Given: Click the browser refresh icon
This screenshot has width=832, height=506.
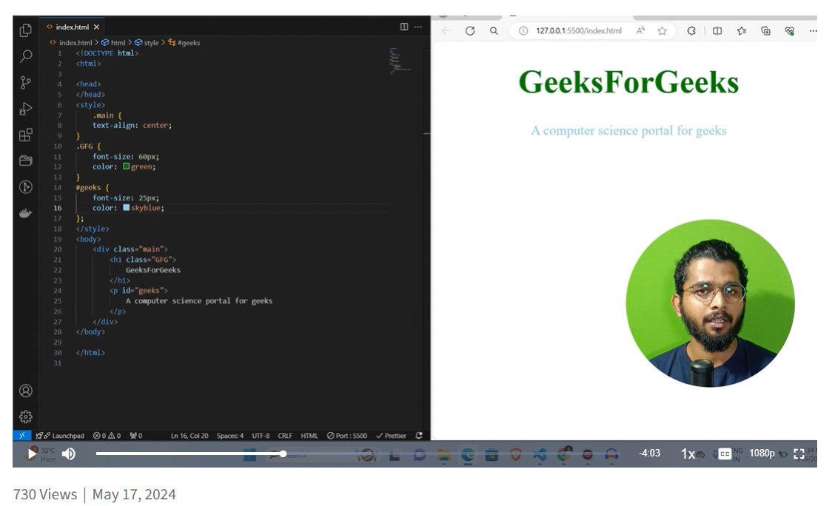Looking at the screenshot, I should 469,31.
